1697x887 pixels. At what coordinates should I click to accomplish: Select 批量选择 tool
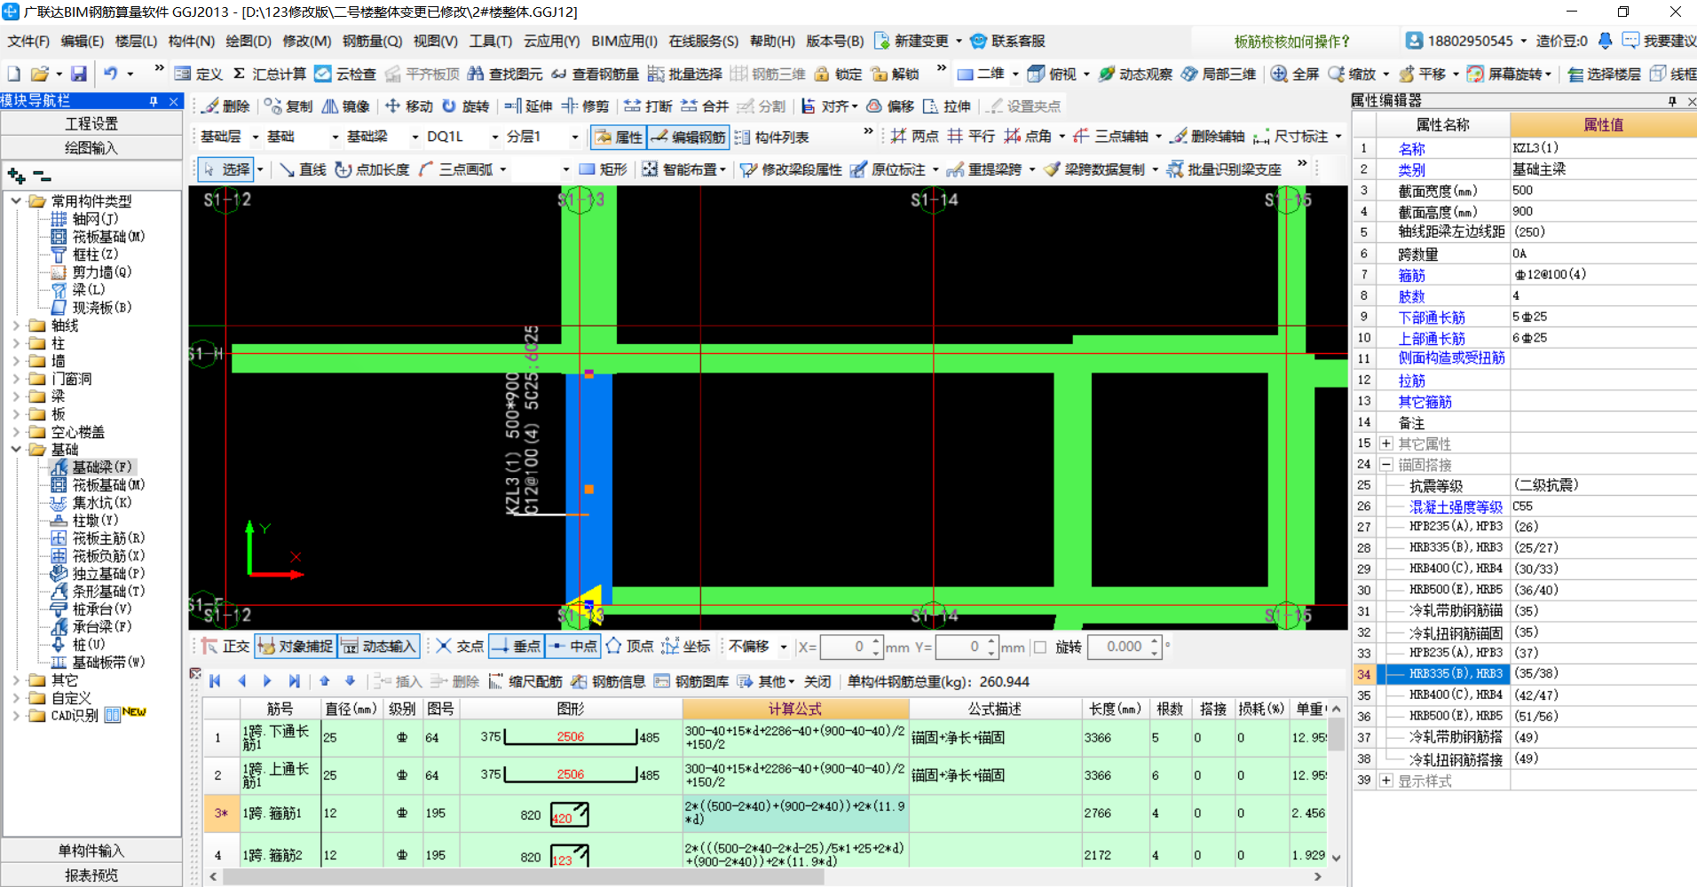point(684,74)
